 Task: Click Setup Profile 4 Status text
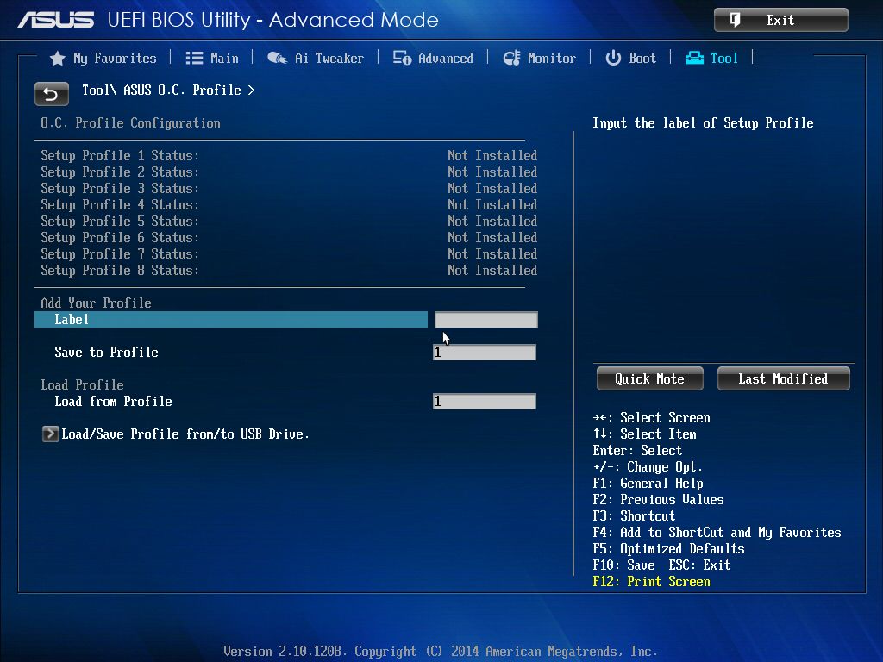120,205
